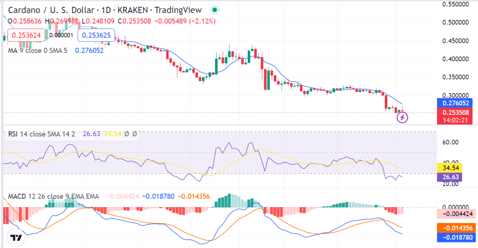Viewport: 478px width, 248px height.
Task: Click the green market status dot
Action: [x=215, y=10]
